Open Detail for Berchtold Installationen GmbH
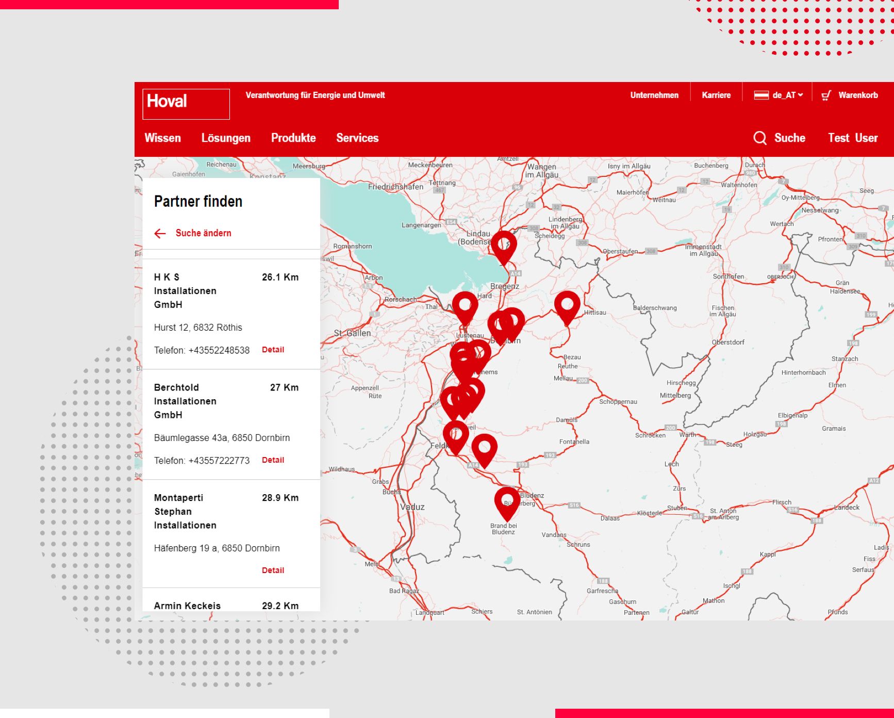This screenshot has height=718, width=894. (x=273, y=460)
